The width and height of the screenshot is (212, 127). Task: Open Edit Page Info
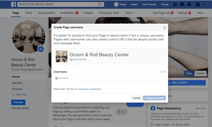pos(163,13)
